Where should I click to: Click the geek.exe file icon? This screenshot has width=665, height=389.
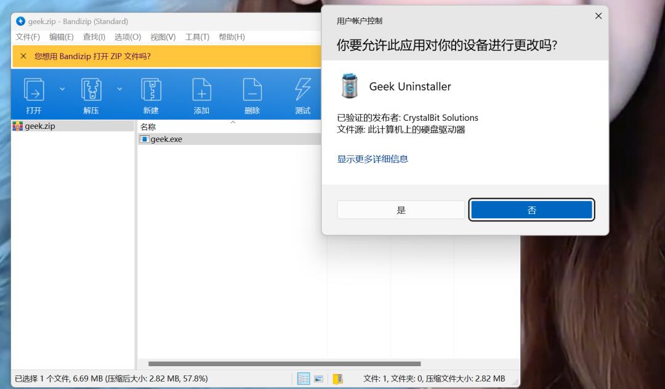[144, 139]
